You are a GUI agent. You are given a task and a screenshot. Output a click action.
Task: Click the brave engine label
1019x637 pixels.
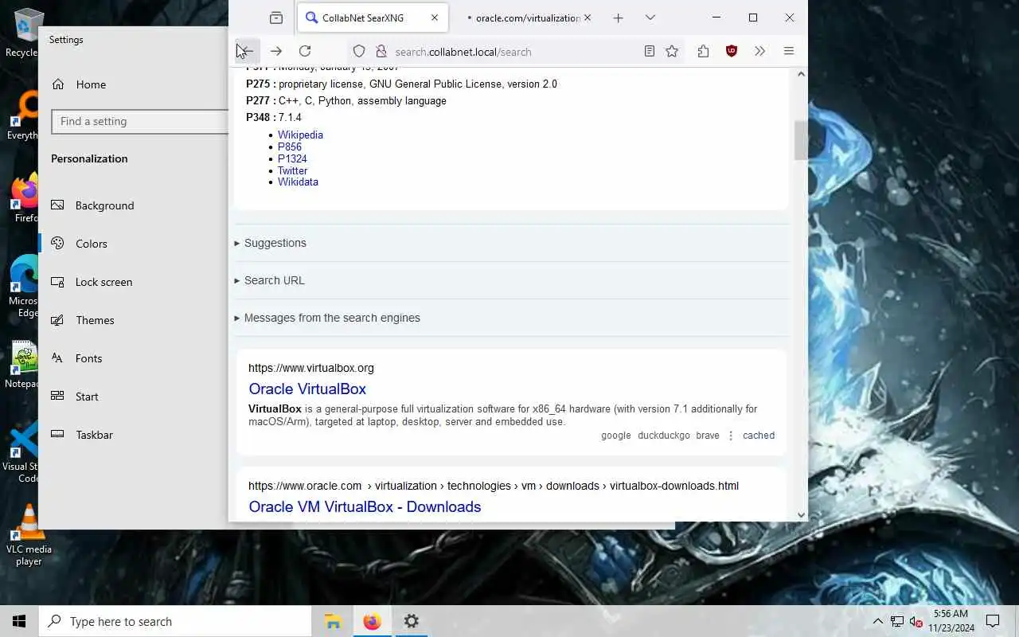[708, 436]
